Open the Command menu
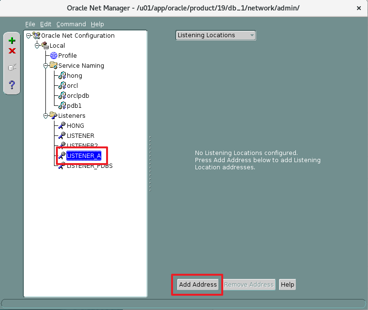Screen dimensions: 368x310 (x=71, y=24)
